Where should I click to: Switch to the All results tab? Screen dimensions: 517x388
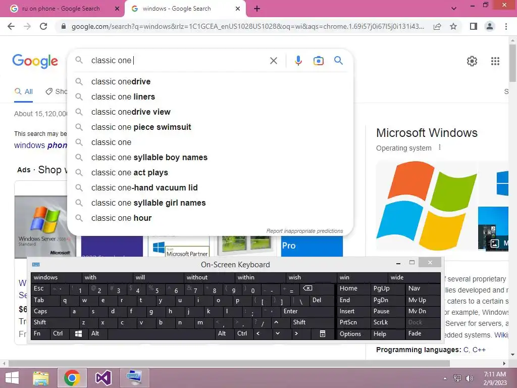pyautogui.click(x=24, y=92)
